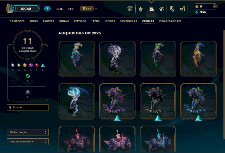Open the profile crest icon

pos(141,9)
